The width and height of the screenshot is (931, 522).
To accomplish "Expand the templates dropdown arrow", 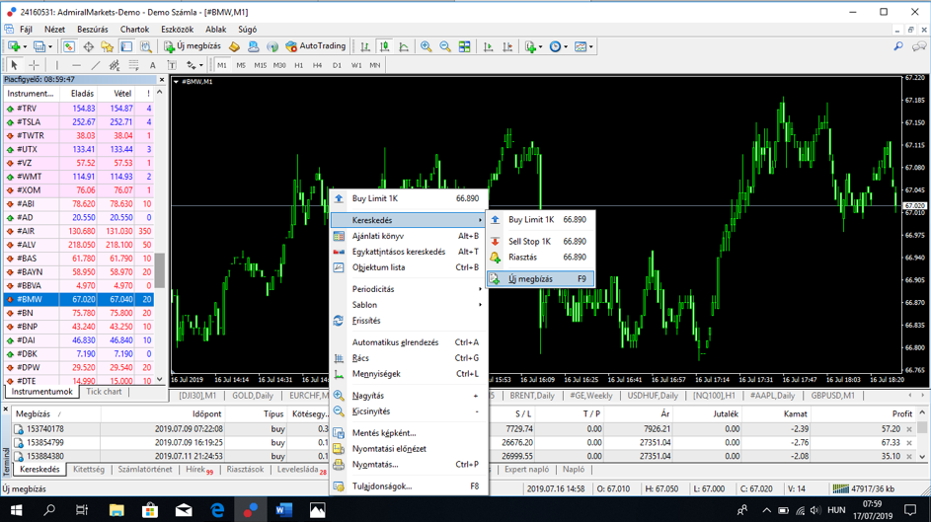I will point(591,46).
